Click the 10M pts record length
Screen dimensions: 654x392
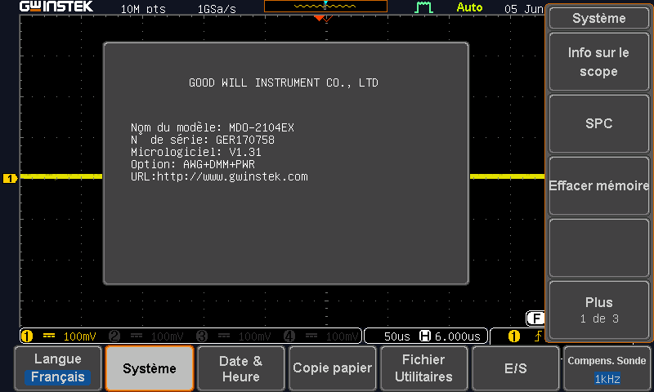pyautogui.click(x=143, y=9)
